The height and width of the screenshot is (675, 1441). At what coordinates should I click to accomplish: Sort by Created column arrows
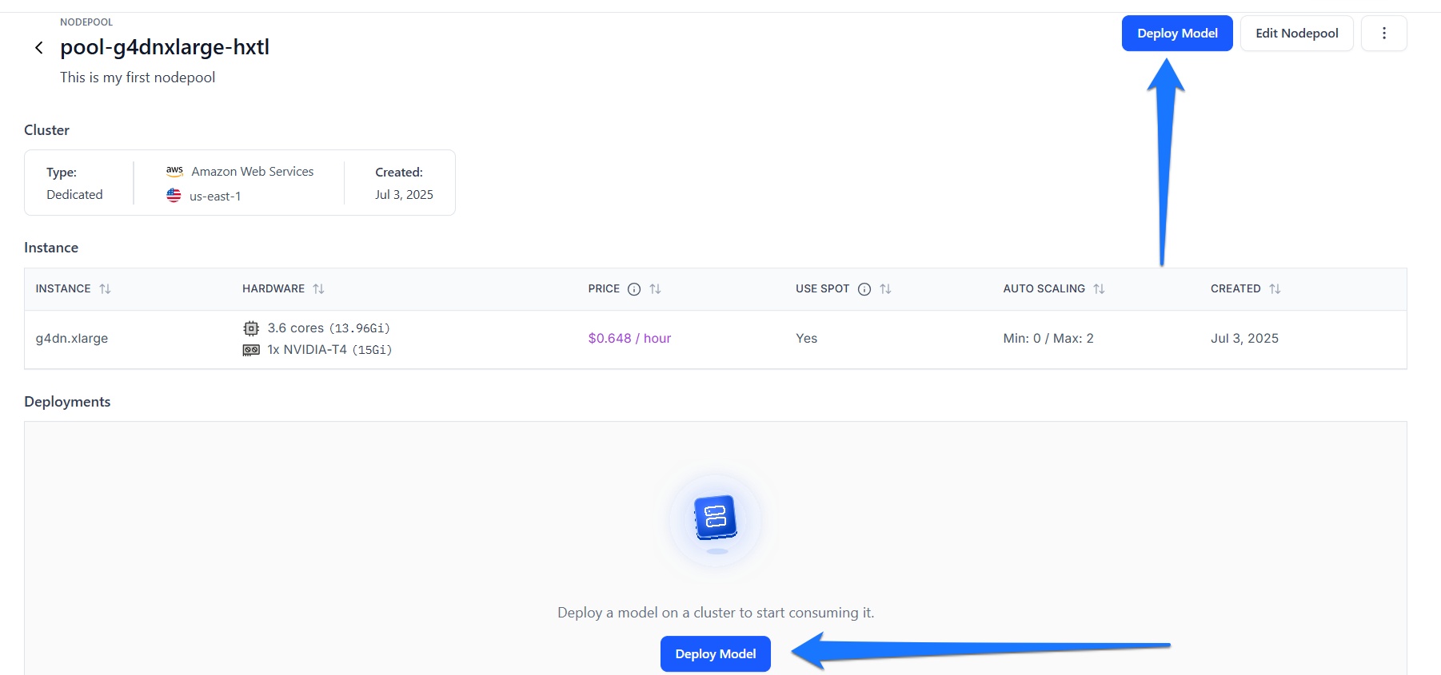(x=1275, y=289)
